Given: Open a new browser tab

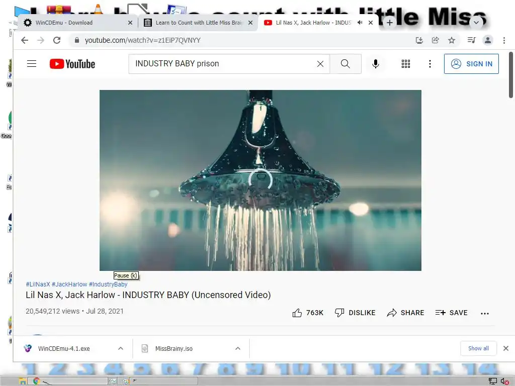Looking at the screenshot, I should point(390,23).
